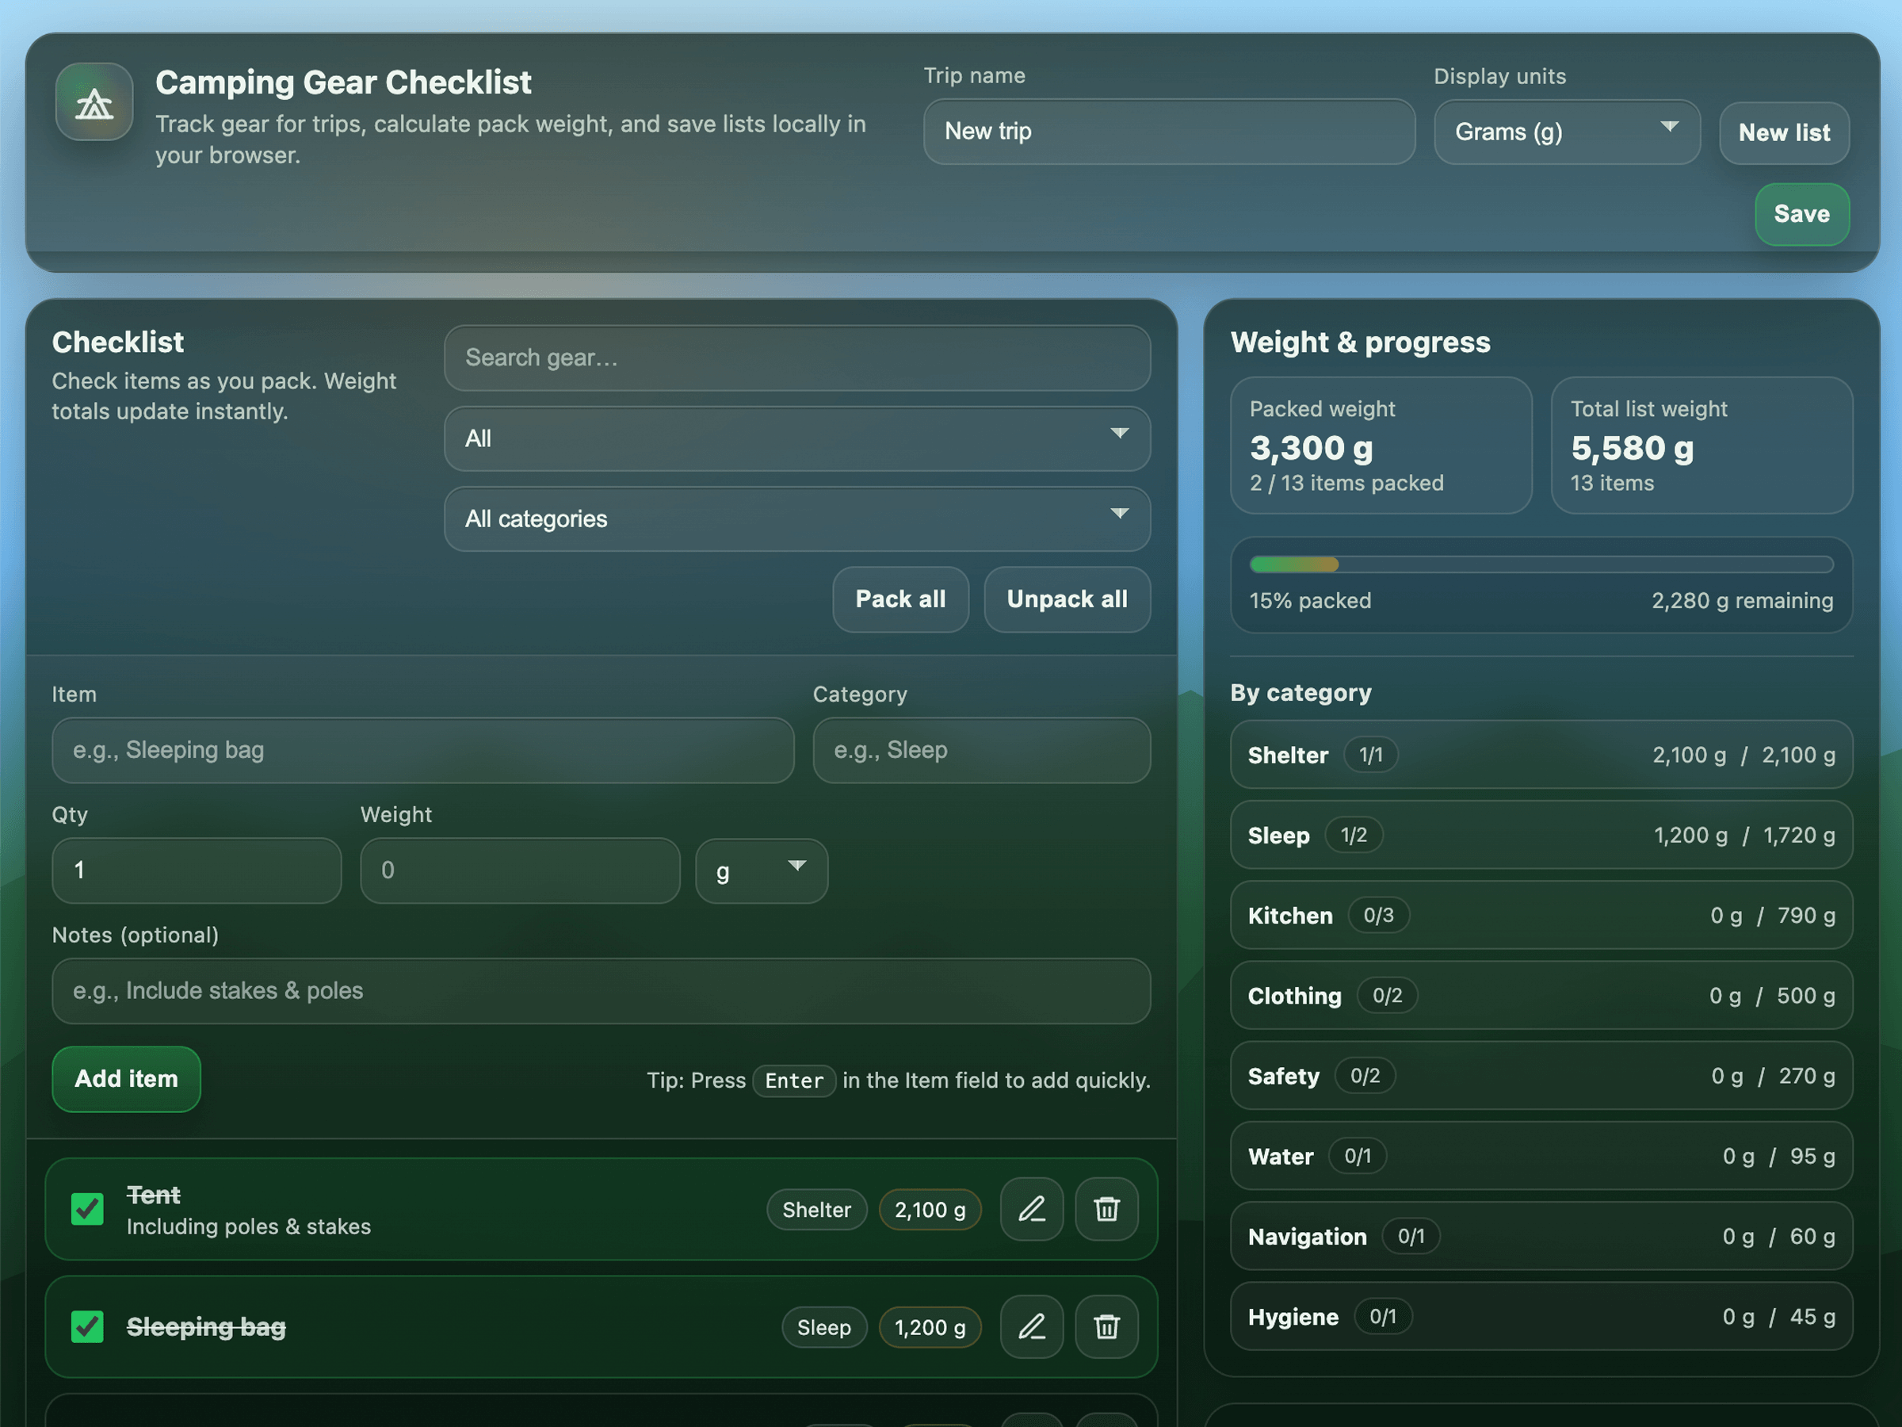1902x1427 pixels.
Task: Create a New list
Action: click(x=1784, y=133)
